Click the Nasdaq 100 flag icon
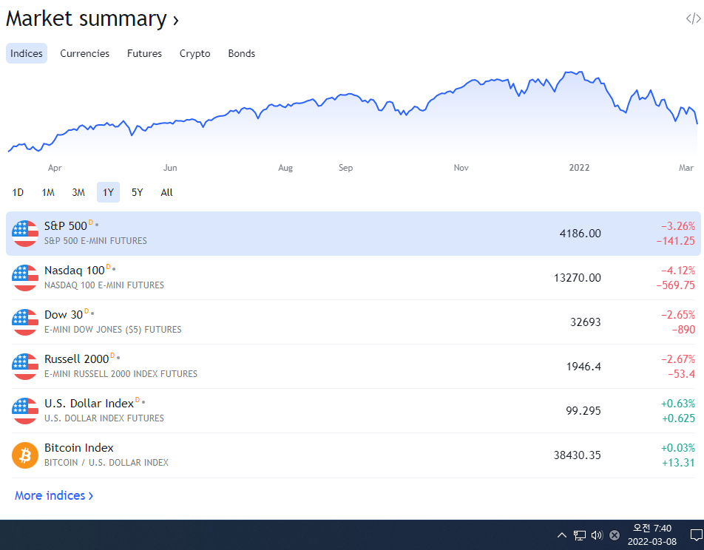This screenshot has width=704, height=550. click(24, 278)
